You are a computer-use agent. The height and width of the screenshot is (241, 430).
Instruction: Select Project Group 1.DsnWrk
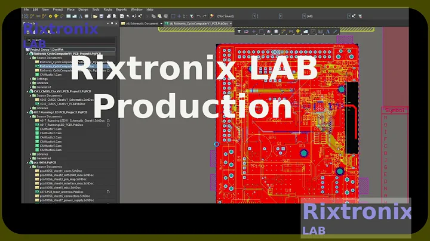pyautogui.click(x=47, y=50)
